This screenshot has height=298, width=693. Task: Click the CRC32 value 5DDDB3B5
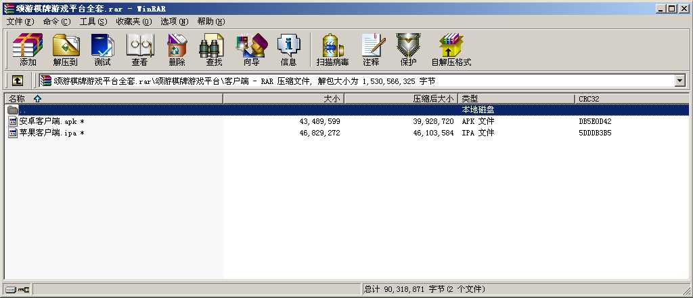pyautogui.click(x=595, y=133)
